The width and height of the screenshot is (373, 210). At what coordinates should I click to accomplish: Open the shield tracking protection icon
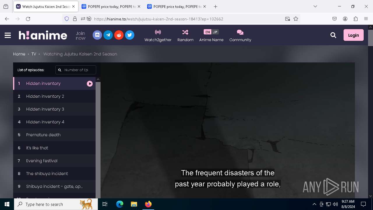pos(67,19)
